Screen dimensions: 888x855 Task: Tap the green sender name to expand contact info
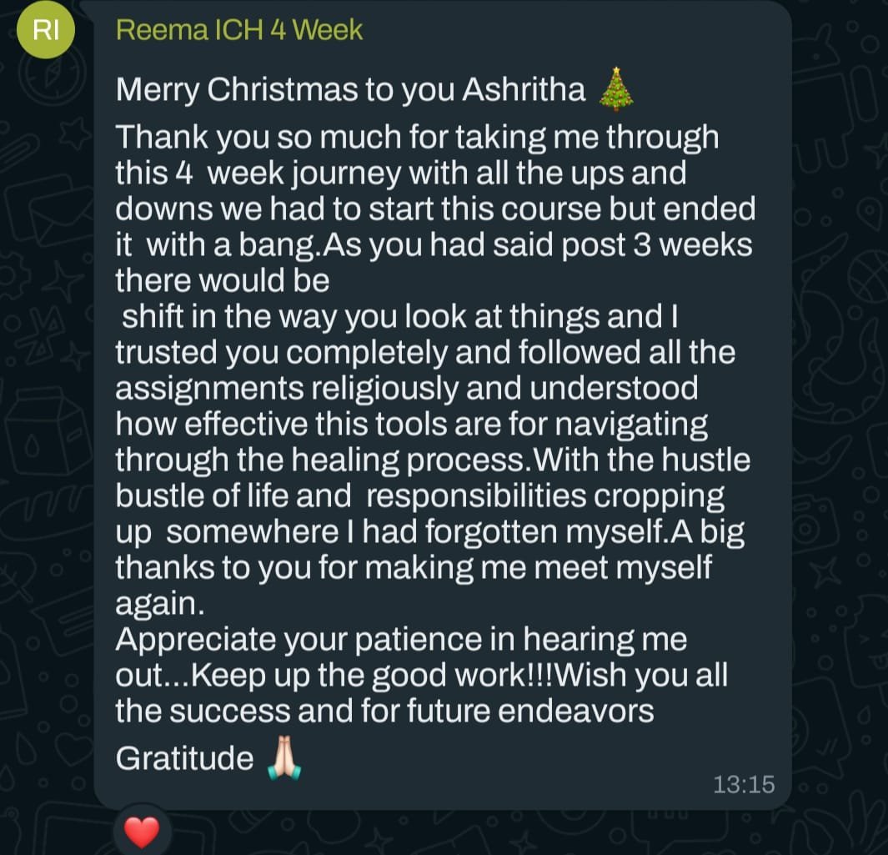(x=238, y=29)
